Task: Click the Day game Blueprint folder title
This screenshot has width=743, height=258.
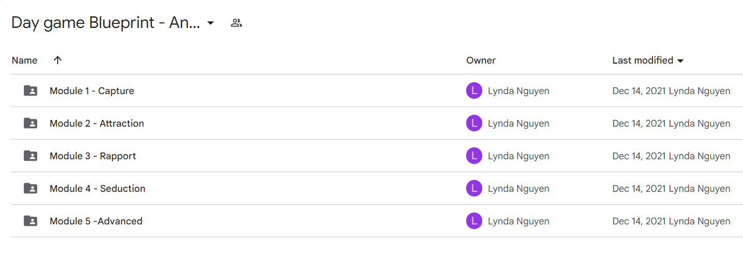Action: (x=106, y=23)
